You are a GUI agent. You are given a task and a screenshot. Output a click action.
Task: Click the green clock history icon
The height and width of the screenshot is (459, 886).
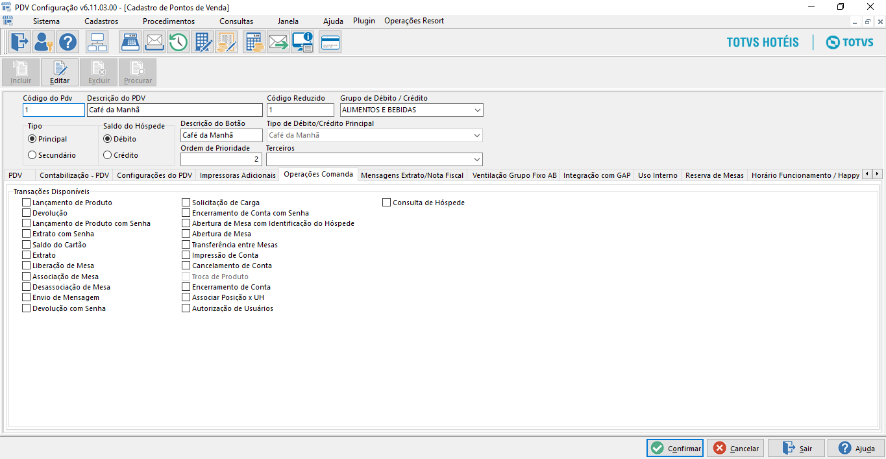[x=178, y=42]
